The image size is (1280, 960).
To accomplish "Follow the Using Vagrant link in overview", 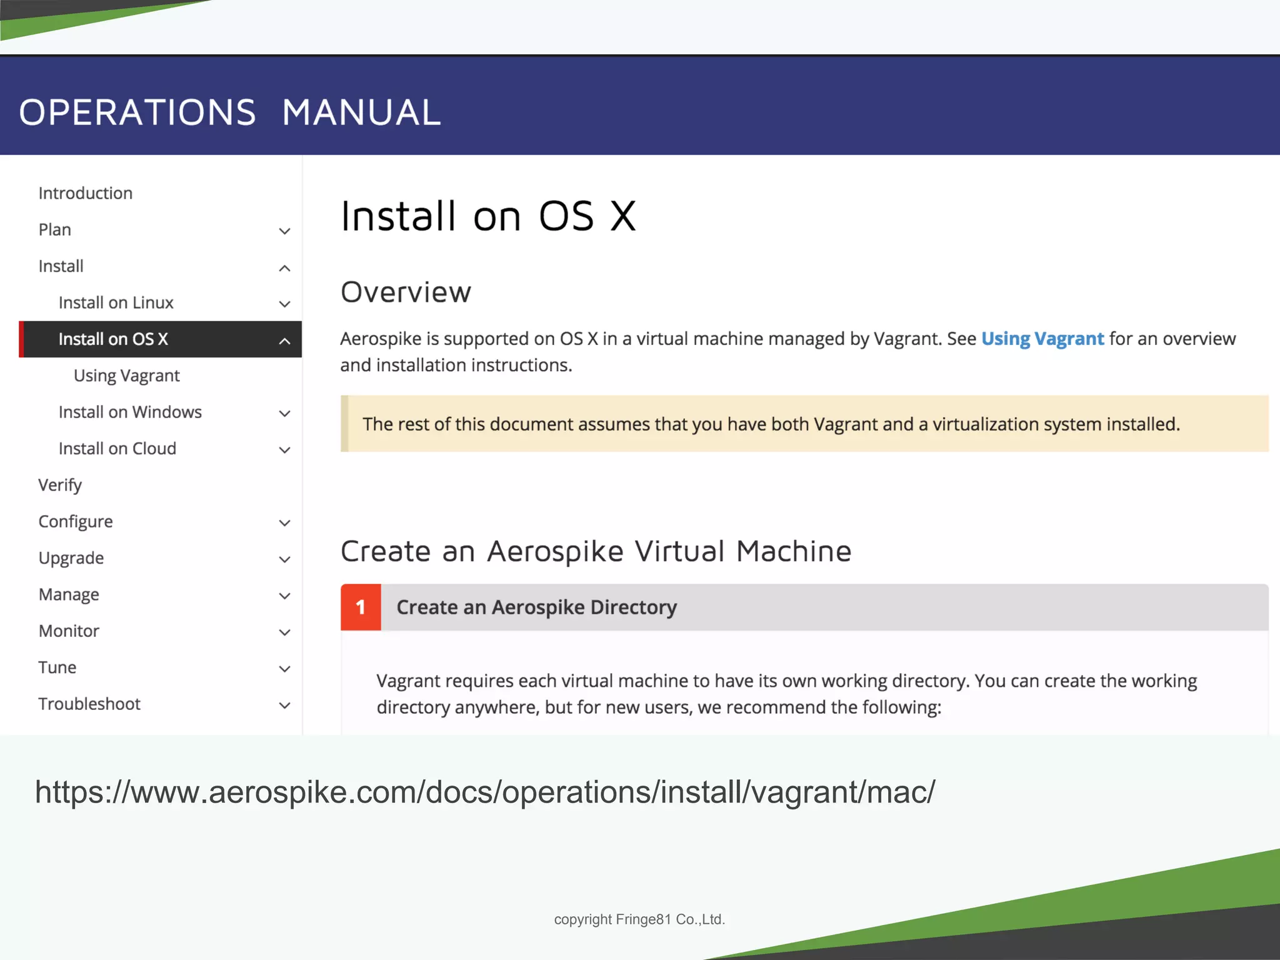I will [1042, 339].
